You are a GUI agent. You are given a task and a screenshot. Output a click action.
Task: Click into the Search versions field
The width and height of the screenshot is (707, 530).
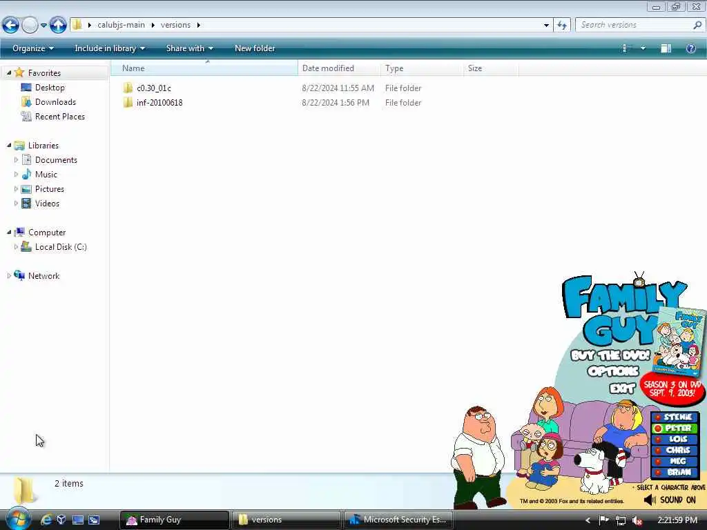click(634, 25)
